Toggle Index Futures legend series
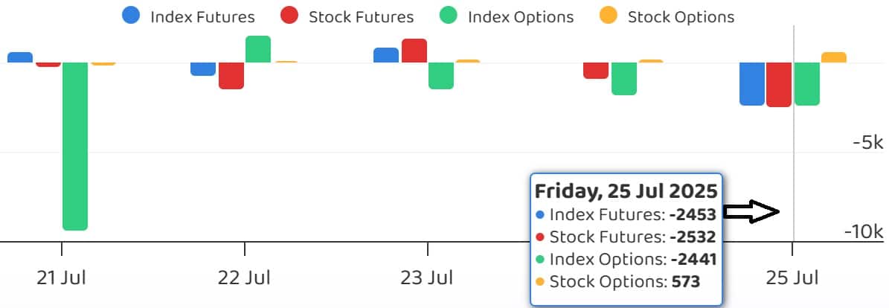Screen dimensions: 889x308 click(x=202, y=16)
